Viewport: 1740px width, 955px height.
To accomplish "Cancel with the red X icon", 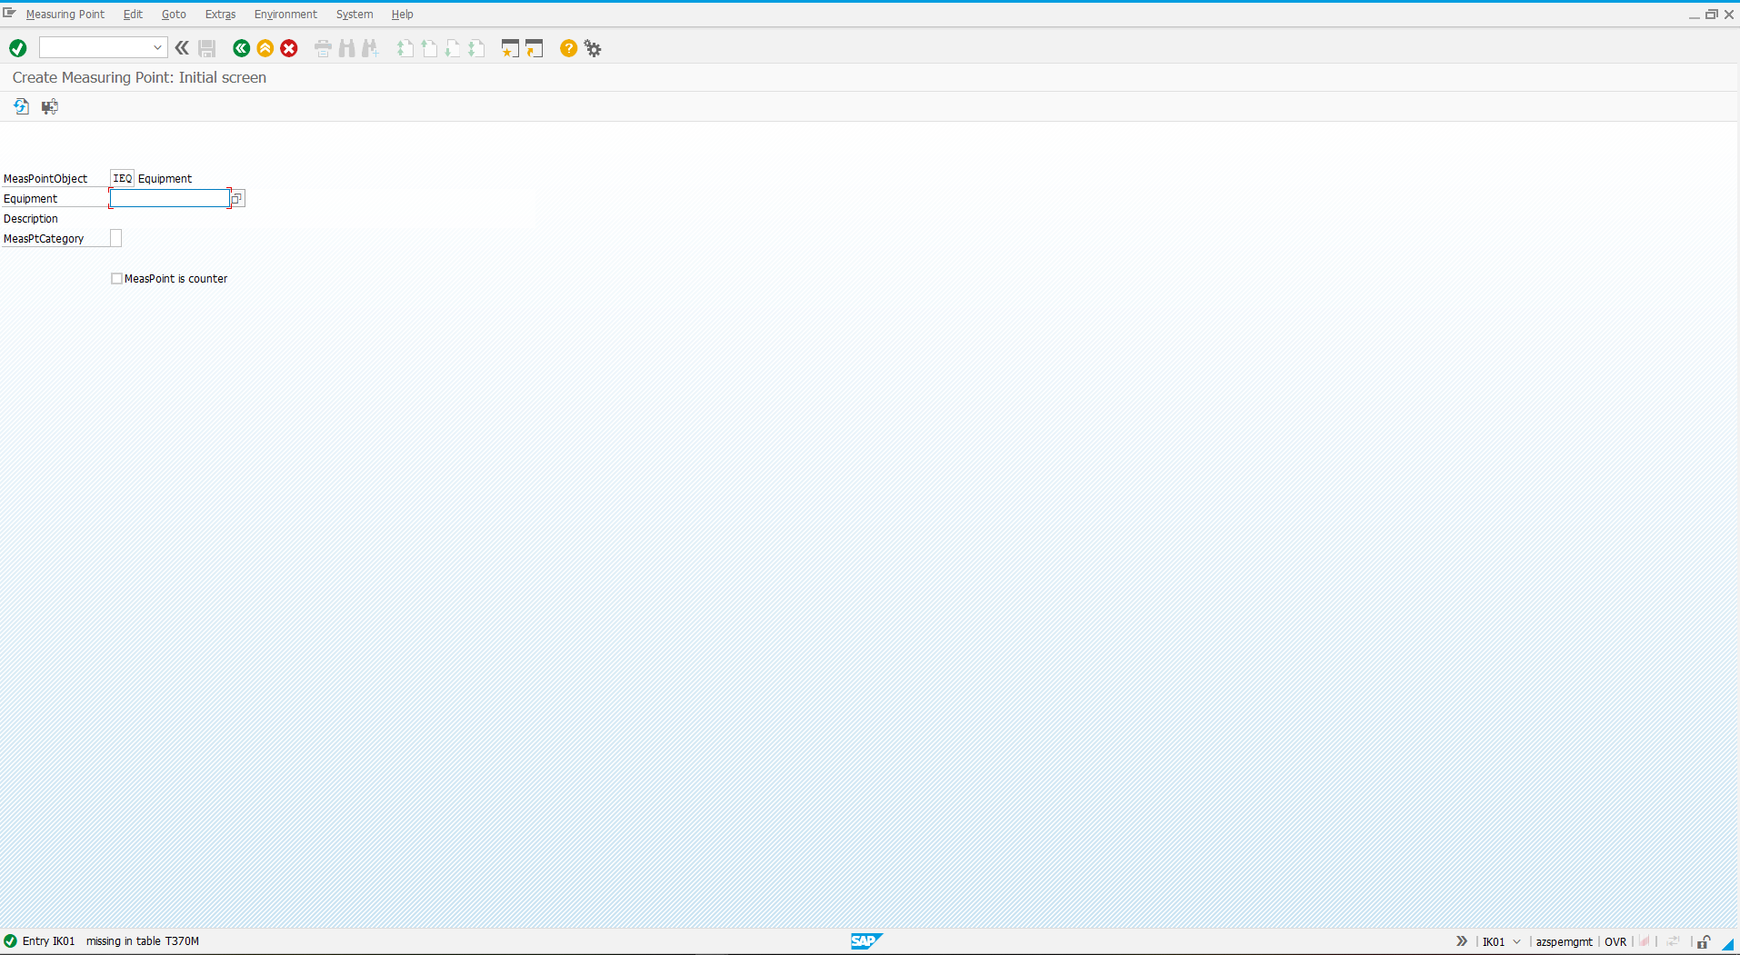I will point(289,48).
